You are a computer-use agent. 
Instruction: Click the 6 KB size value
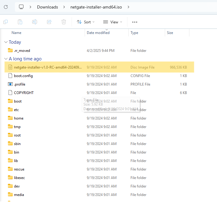[183, 93]
